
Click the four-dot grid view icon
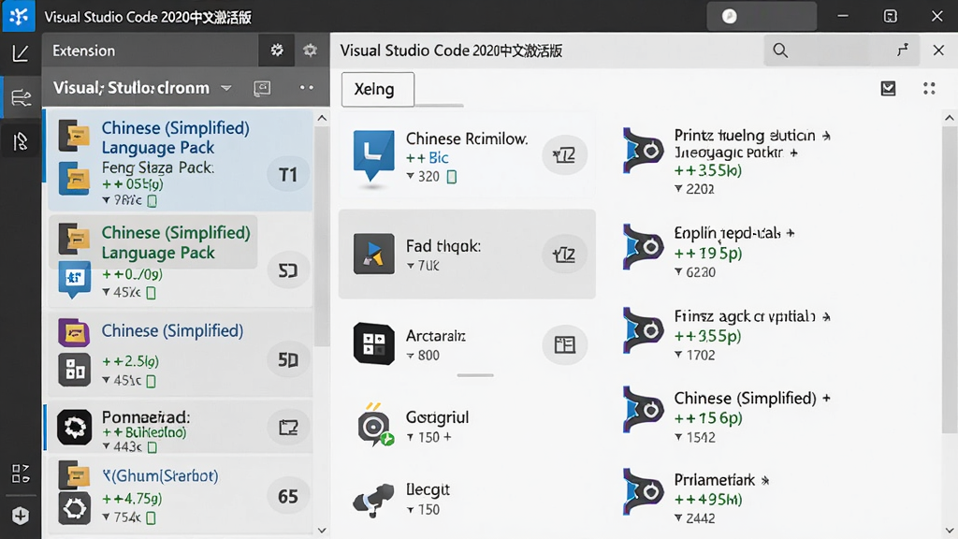coord(929,89)
